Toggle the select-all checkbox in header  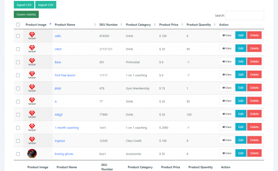tap(18, 24)
